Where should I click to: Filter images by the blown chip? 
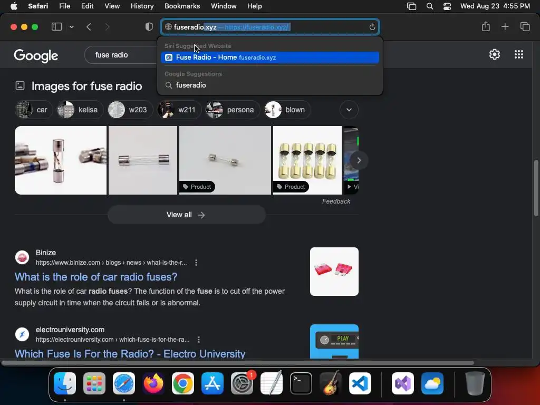[x=287, y=110]
